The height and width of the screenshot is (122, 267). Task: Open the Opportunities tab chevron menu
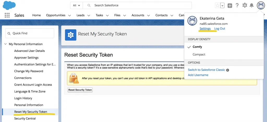pyautogui.click(x=69, y=15)
